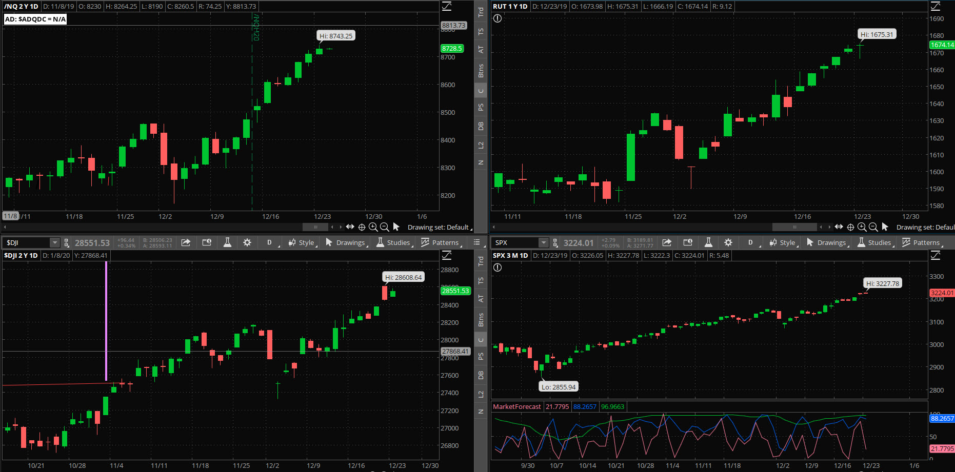Click /NQ horizontal scrollbar thumb
This screenshot has width=955, height=472.
click(x=315, y=227)
